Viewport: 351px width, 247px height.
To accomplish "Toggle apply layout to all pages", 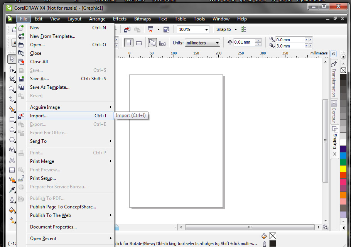I will 152,42.
